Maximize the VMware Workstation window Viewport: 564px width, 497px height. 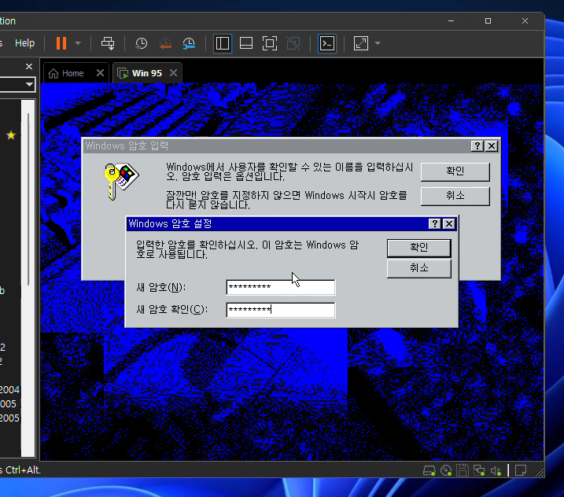point(488,21)
